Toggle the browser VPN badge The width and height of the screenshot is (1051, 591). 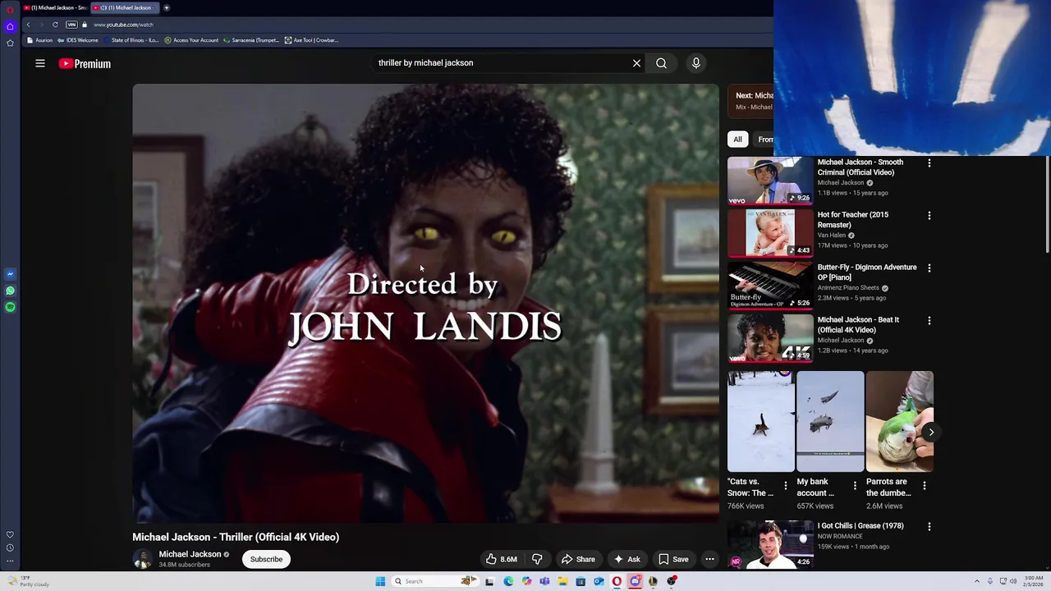(x=71, y=25)
